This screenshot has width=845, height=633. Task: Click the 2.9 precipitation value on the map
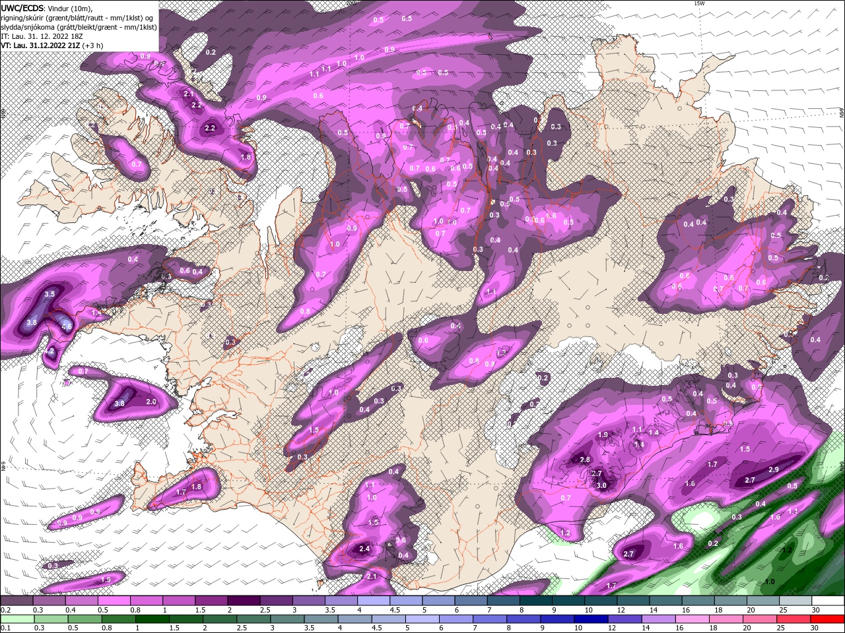[x=774, y=469]
